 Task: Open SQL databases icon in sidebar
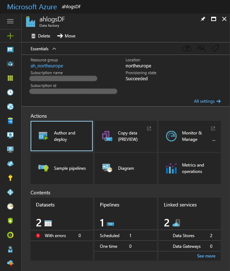(10, 121)
